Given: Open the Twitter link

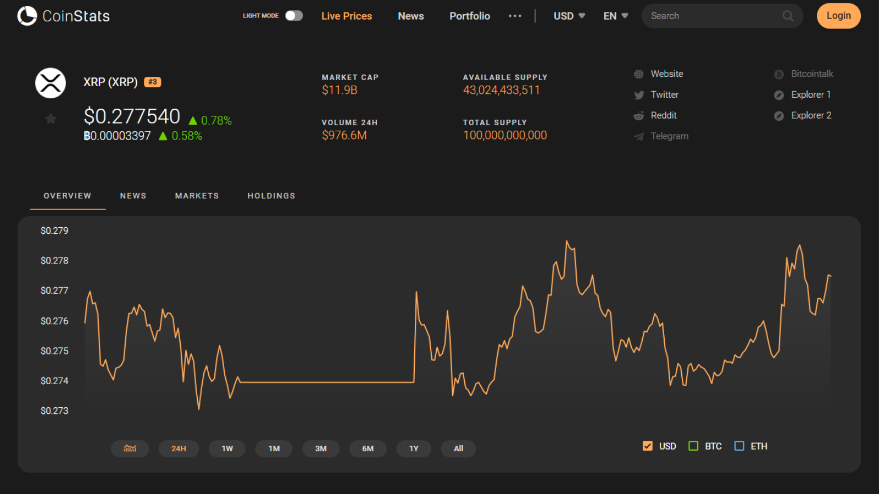Looking at the screenshot, I should point(665,95).
